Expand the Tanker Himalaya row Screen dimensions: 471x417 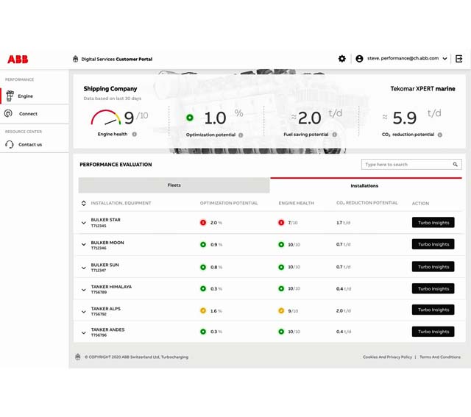[x=83, y=290]
